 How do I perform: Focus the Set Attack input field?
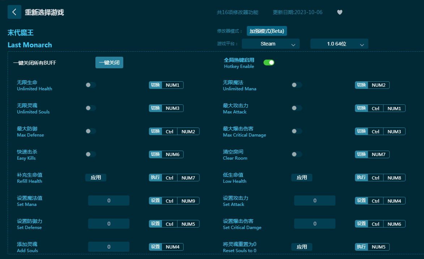314,200
